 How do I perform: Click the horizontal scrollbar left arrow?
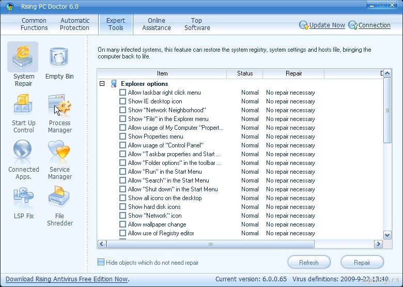click(x=102, y=244)
